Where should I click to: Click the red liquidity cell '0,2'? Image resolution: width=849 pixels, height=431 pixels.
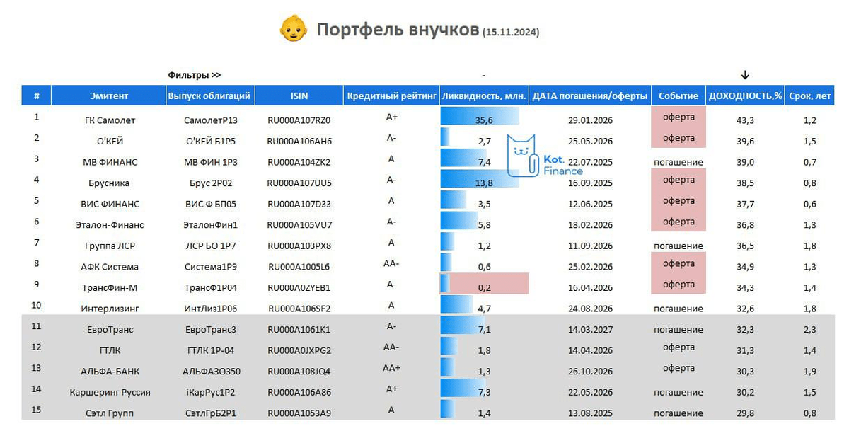tap(484, 284)
